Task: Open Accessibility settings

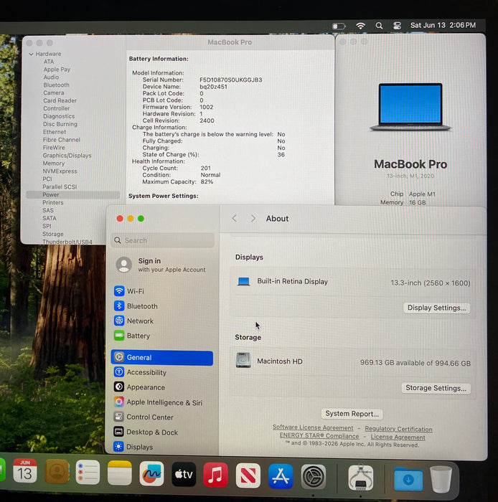Action: tap(161, 372)
